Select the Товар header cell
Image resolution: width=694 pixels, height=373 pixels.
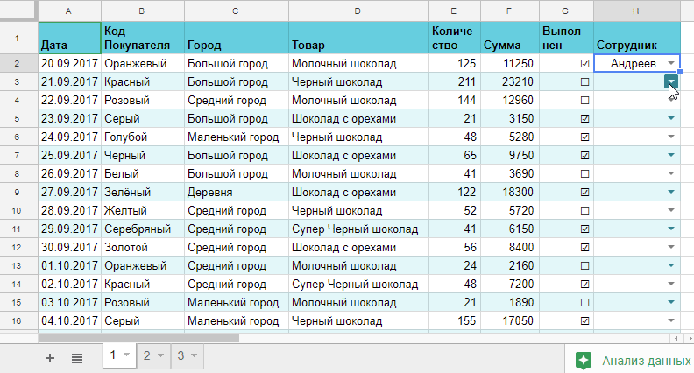coord(358,38)
